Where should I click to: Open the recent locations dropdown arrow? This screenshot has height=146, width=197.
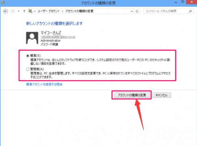click(x=19, y=11)
